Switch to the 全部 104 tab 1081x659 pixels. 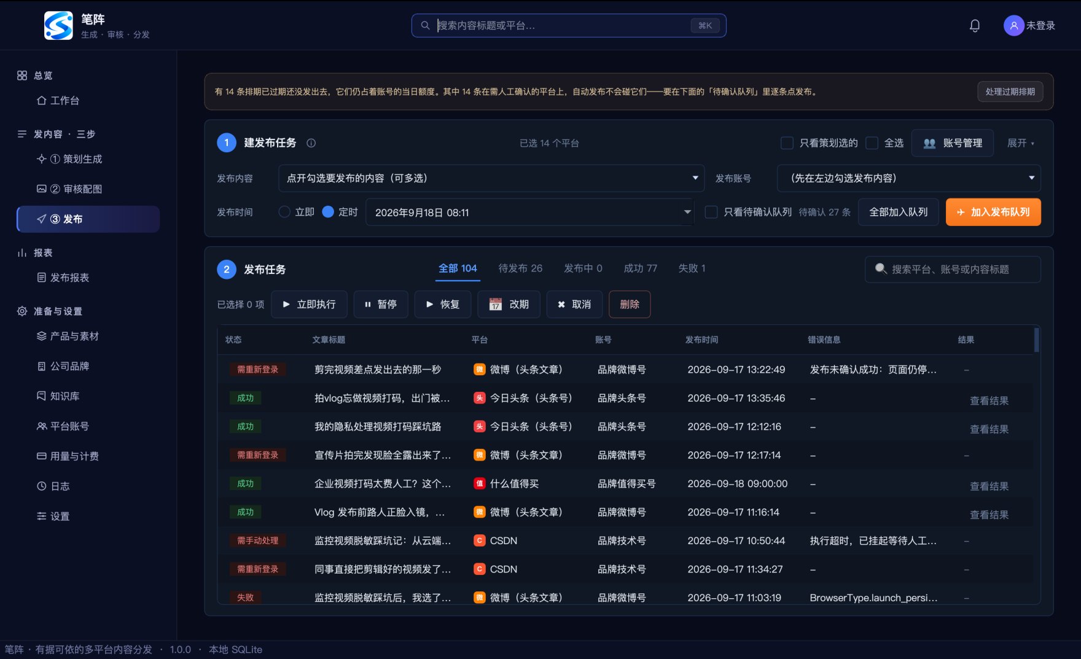458,268
